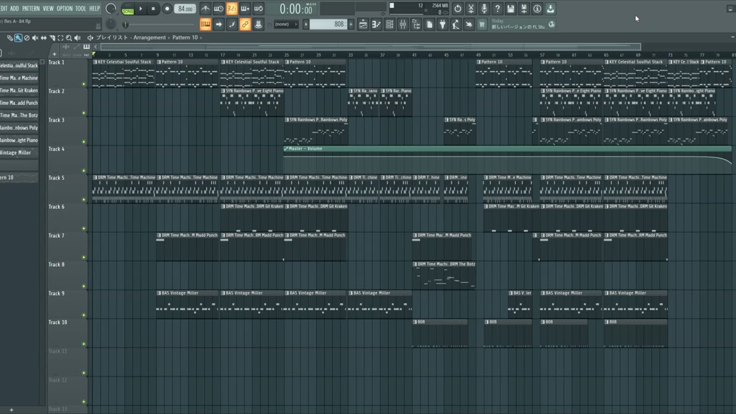
Task: Click the Stop button
Action: tap(153, 9)
